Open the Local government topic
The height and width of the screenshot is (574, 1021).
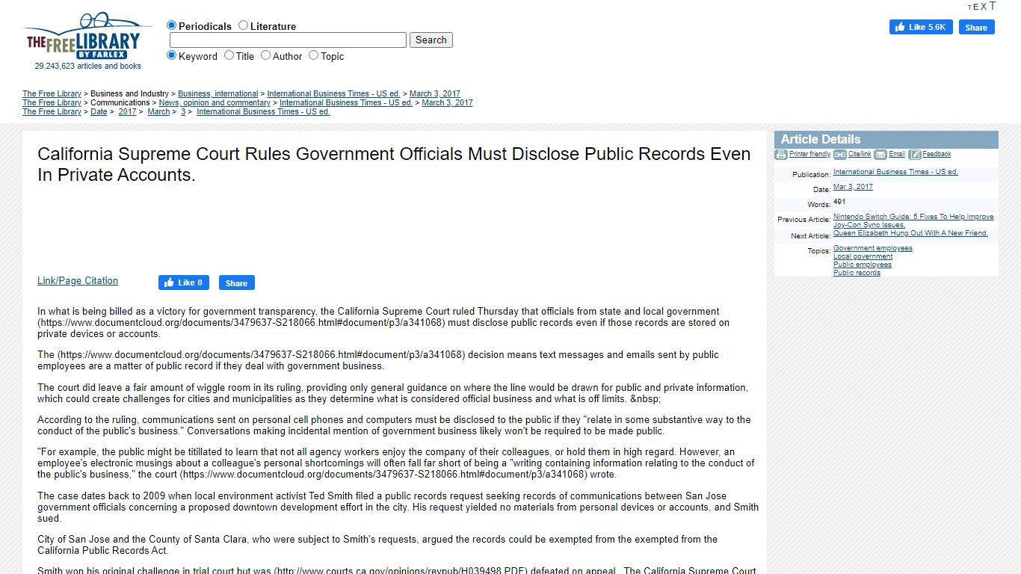click(863, 256)
